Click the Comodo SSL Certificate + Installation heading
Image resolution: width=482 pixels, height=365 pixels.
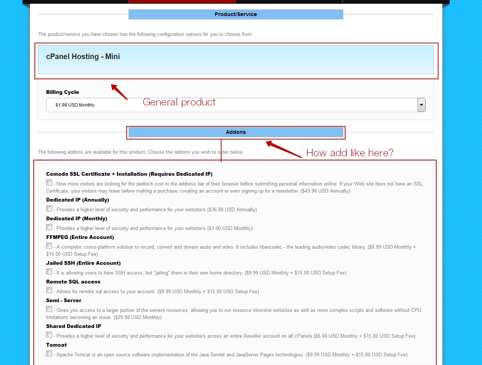[129, 174]
